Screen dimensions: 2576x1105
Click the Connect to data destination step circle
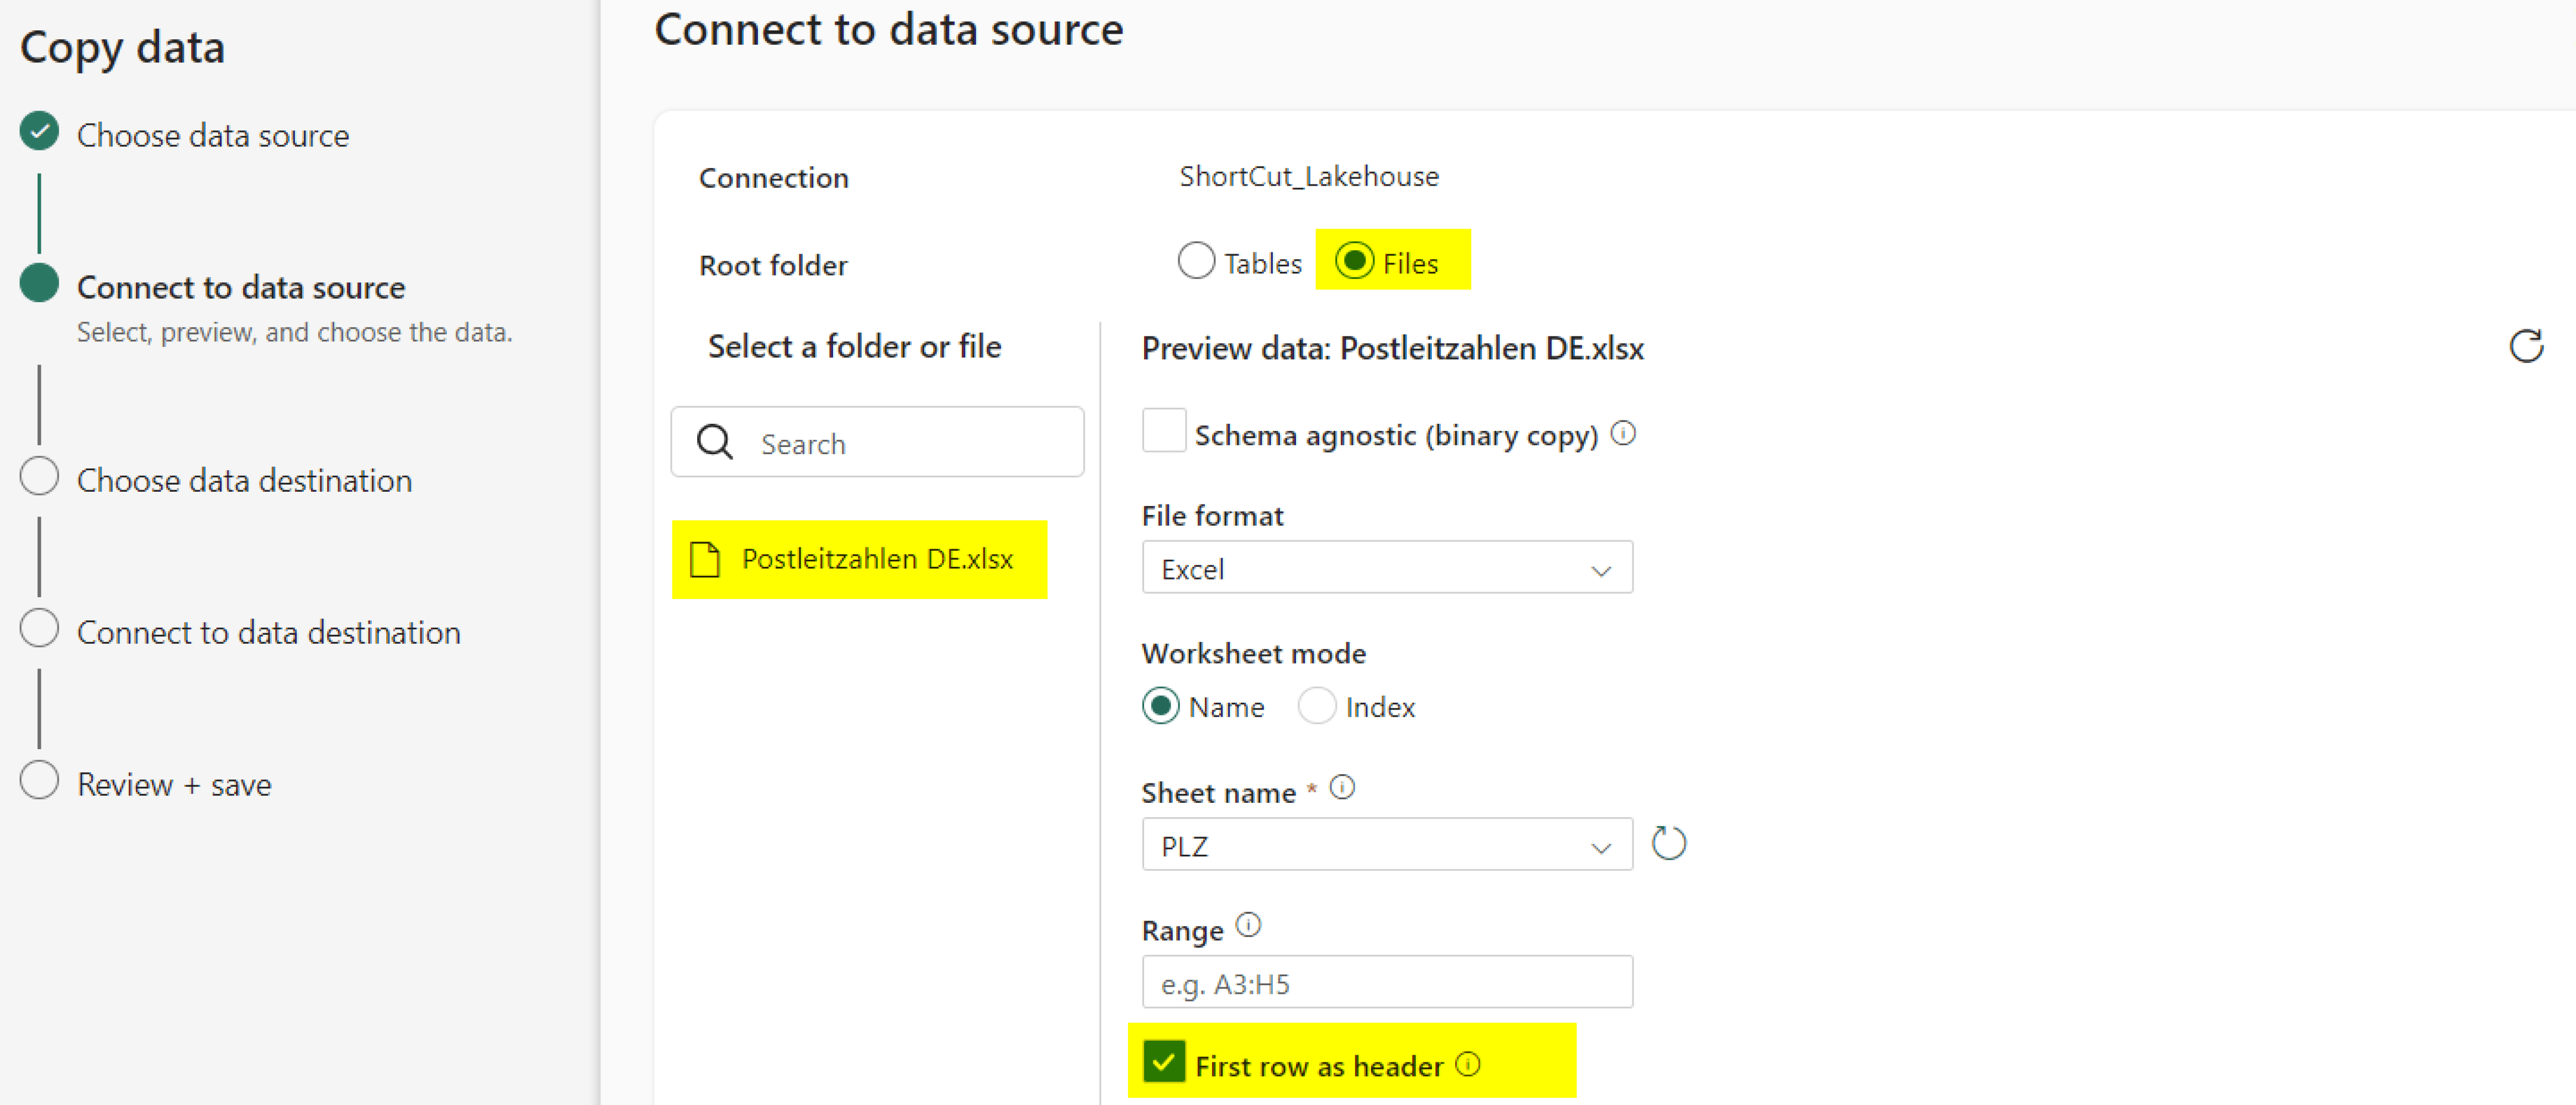39,628
